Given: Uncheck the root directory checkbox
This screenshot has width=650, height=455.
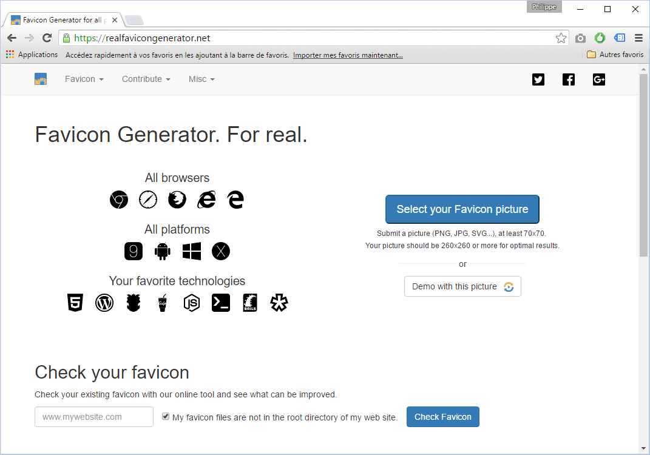Looking at the screenshot, I should pyautogui.click(x=166, y=417).
